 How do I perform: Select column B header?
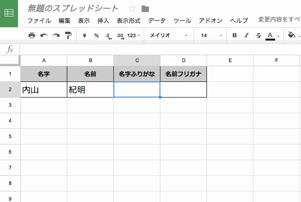point(90,61)
